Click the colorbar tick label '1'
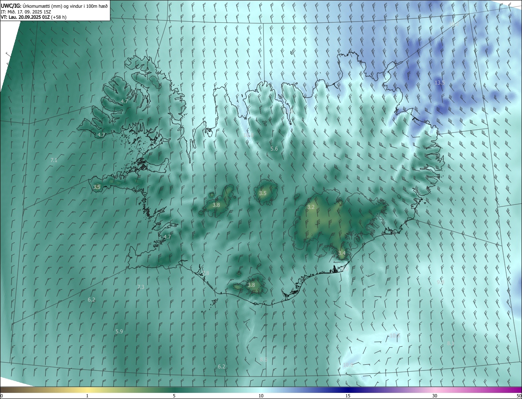This screenshot has width=522, height=399. (87, 396)
